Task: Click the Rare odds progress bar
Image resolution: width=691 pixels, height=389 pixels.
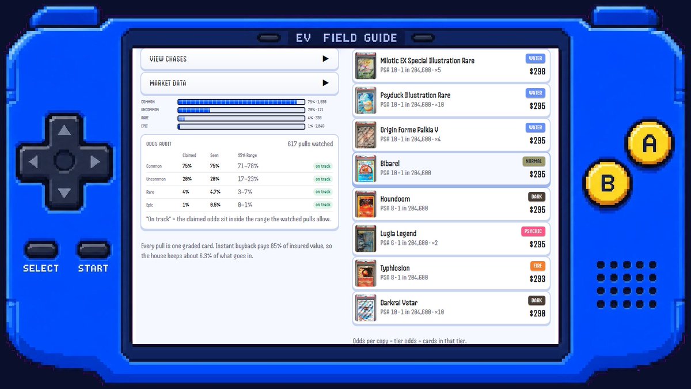Action: coord(241,118)
